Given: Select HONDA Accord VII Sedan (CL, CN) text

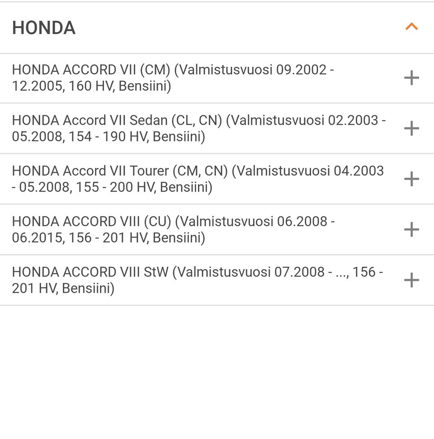Looking at the screenshot, I should [x=117, y=121].
